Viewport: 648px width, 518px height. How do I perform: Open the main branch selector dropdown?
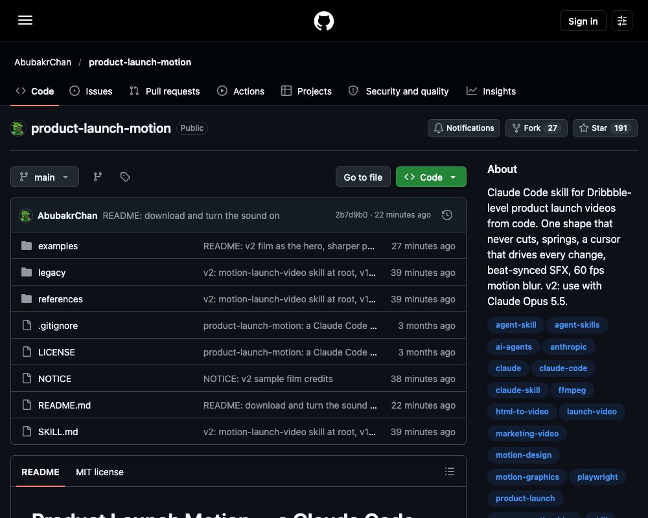[x=45, y=177]
